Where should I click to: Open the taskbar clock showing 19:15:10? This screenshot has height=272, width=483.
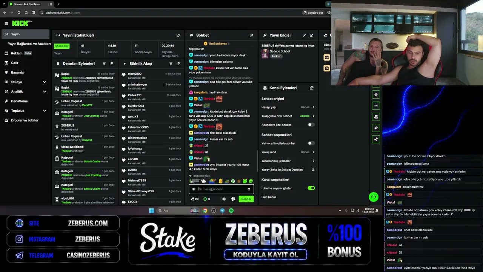pos(369,210)
